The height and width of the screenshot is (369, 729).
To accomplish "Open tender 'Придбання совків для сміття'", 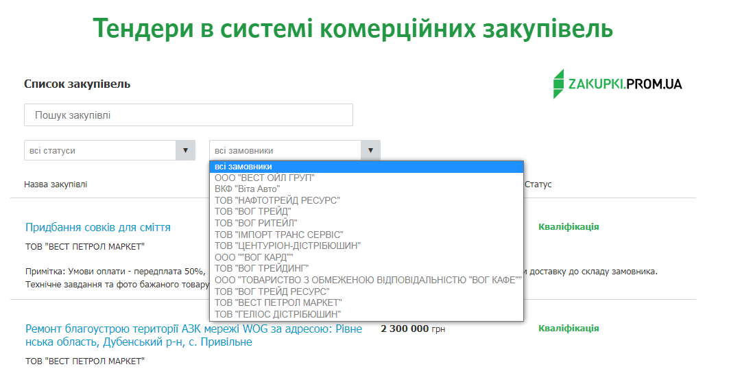I will click(x=98, y=227).
